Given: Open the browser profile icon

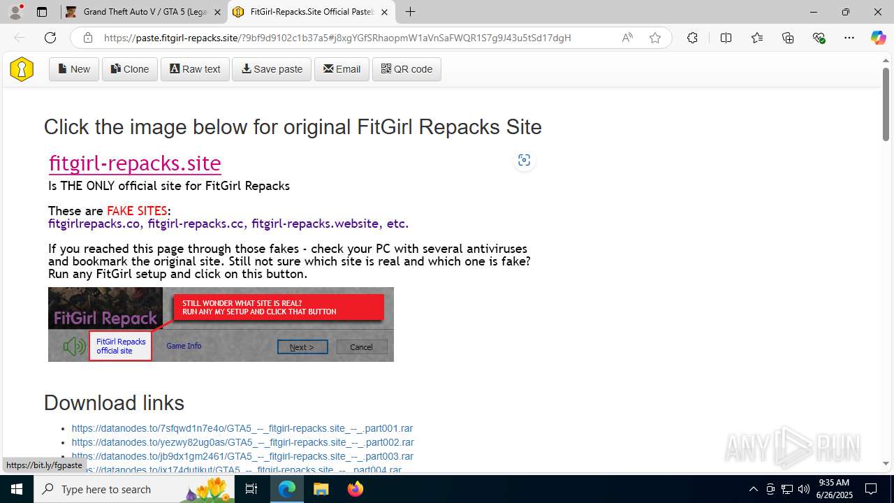Looking at the screenshot, I should click(15, 12).
